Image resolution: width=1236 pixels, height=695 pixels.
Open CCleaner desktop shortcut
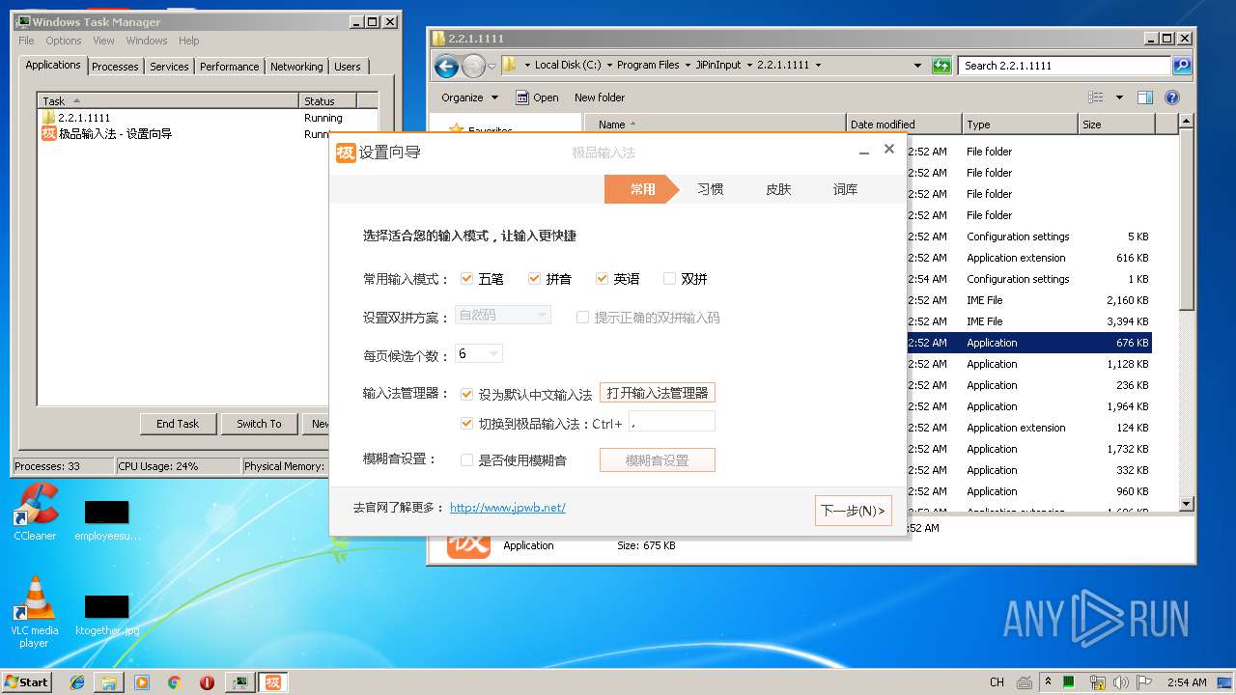[35, 512]
